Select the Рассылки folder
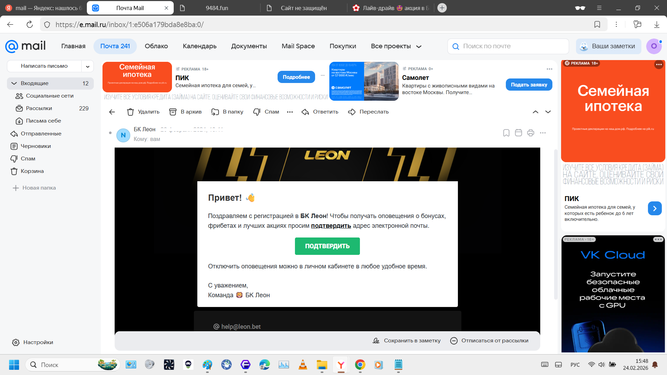Viewport: 667px width, 375px height. (39, 108)
